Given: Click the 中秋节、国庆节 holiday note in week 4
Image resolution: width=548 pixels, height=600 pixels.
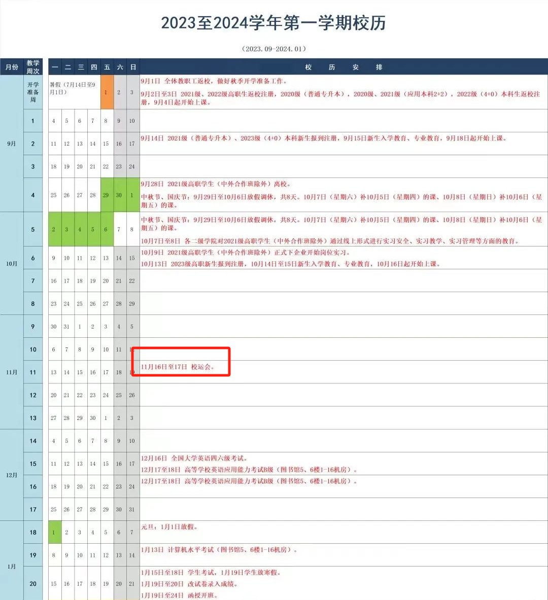Looking at the screenshot, I should [341, 201].
